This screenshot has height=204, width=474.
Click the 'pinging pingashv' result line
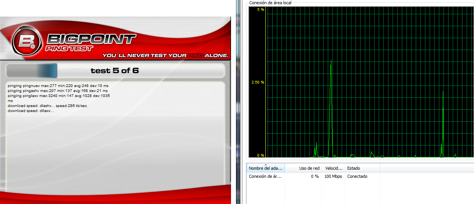pyautogui.click(x=58, y=90)
